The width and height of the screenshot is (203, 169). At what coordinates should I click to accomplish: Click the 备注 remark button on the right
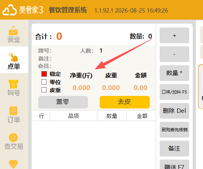point(174,149)
